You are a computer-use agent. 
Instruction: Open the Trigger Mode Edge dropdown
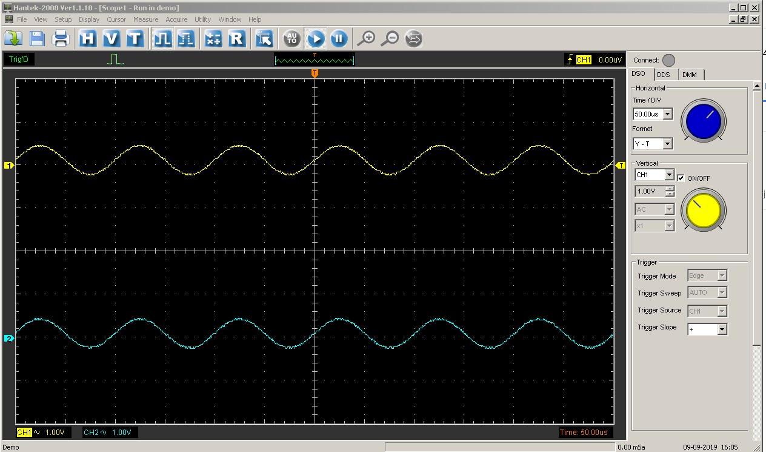(x=721, y=275)
